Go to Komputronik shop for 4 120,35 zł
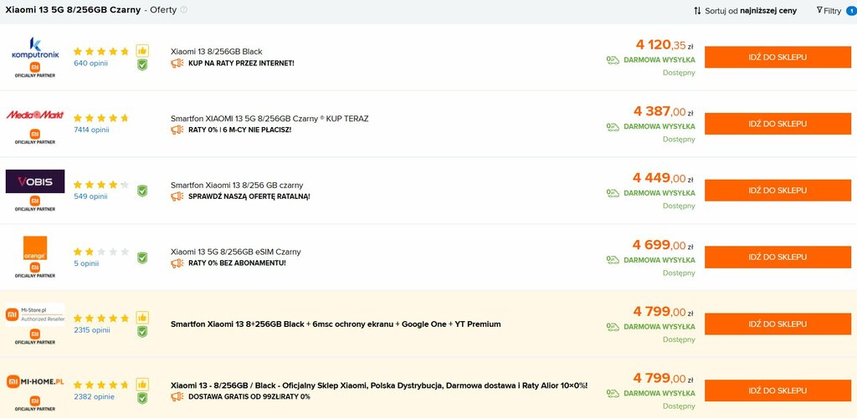Screen dimensions: 857x418 pyautogui.click(x=777, y=58)
